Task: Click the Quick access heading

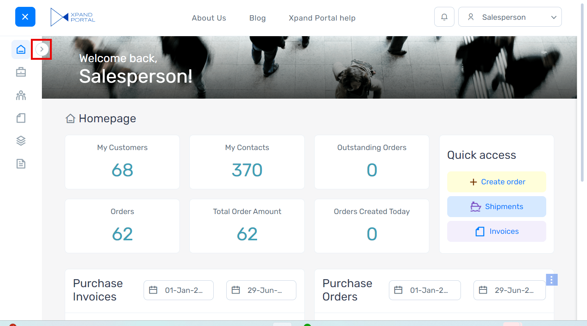Action: (x=481, y=155)
